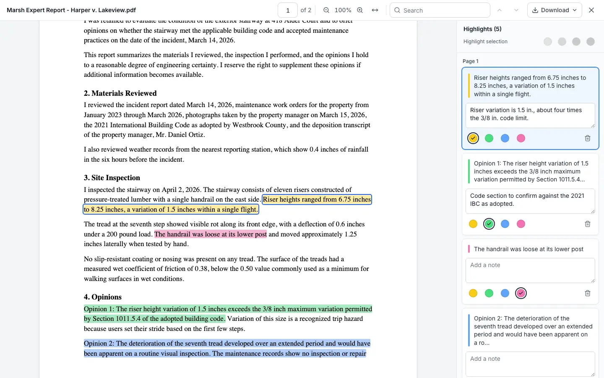
Task: Click the '4. Opinions' heading
Action: 103,297
